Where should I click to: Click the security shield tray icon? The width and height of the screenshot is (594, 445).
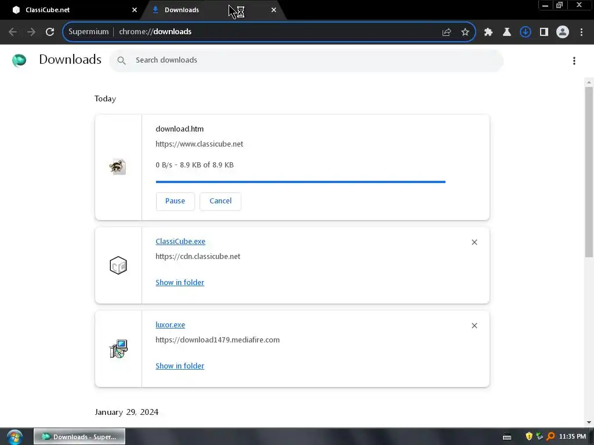(x=529, y=437)
